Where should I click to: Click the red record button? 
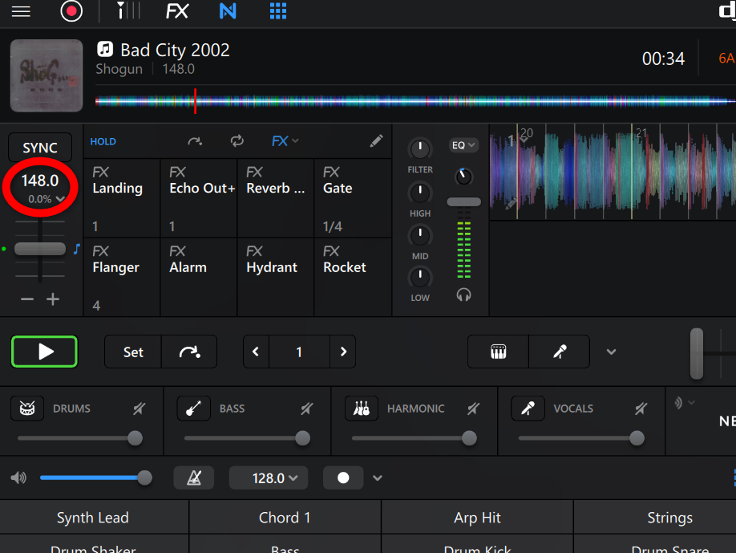click(x=72, y=11)
